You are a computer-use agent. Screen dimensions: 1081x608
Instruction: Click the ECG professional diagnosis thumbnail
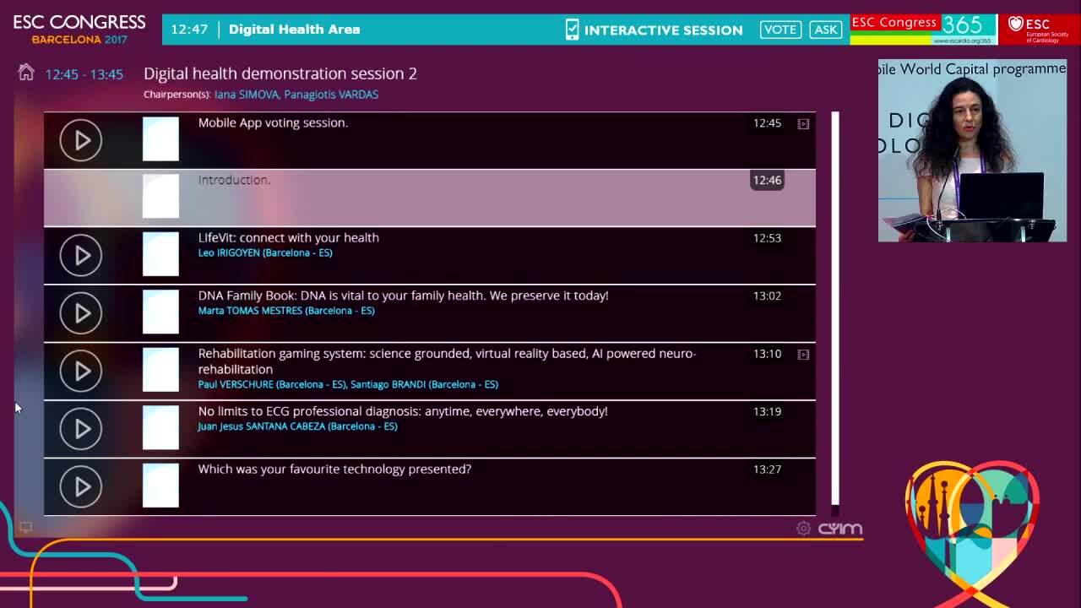[x=160, y=428]
